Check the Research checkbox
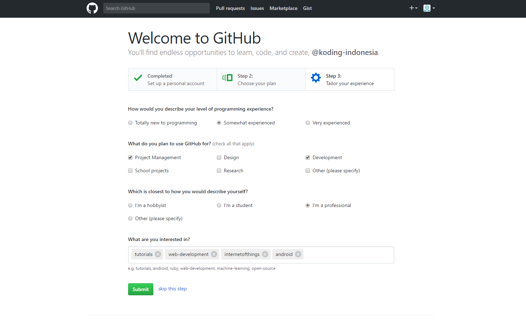 (219, 171)
